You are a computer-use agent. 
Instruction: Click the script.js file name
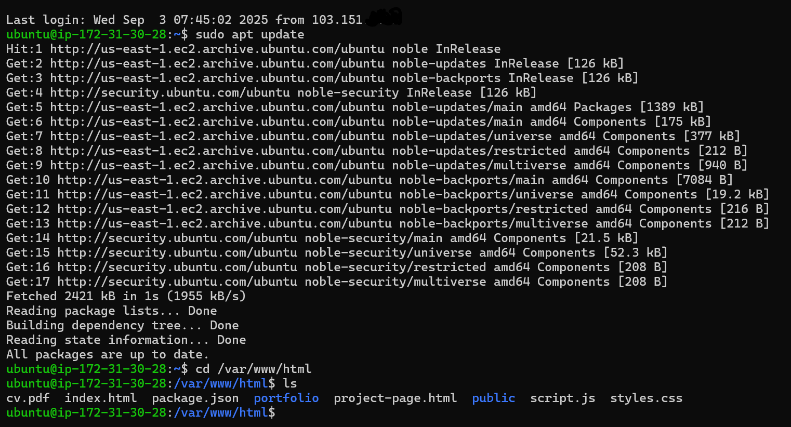(563, 398)
